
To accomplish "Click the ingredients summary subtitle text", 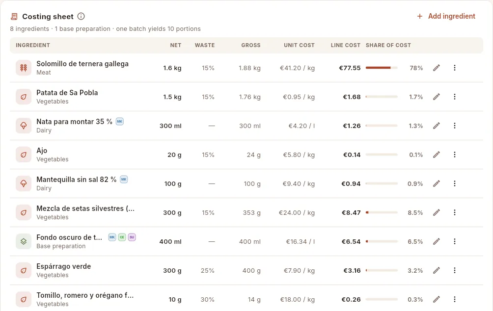I will tap(106, 29).
